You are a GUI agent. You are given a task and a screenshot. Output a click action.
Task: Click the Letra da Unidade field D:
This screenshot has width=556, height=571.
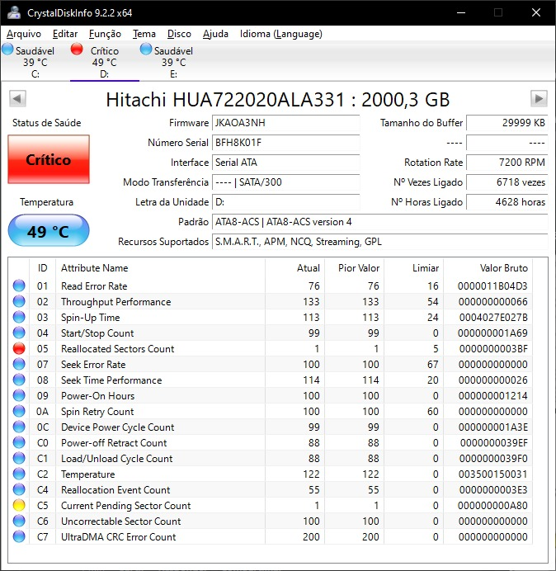pyautogui.click(x=285, y=201)
